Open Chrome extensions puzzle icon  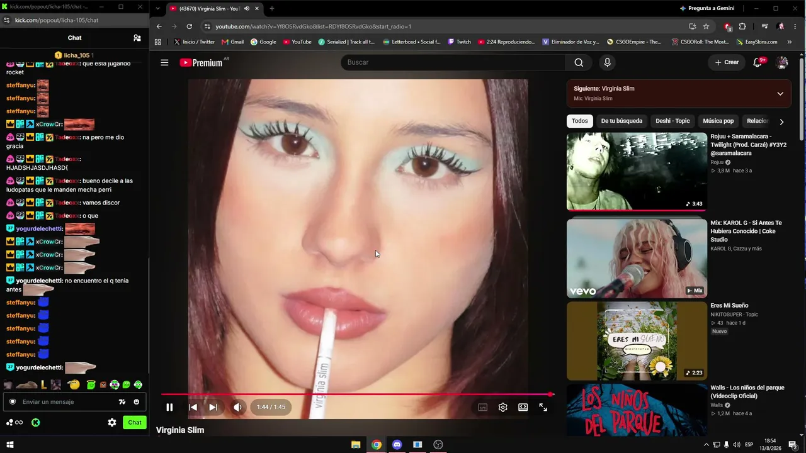[742, 26]
